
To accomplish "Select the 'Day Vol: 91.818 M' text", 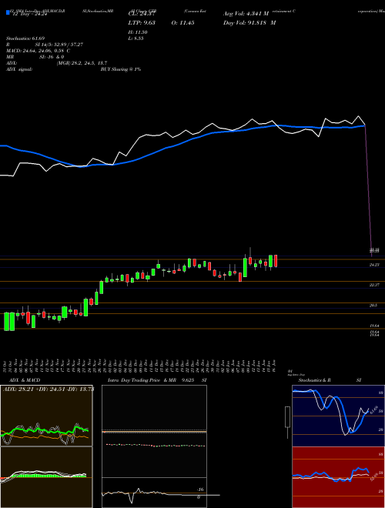I will tap(249, 23).
